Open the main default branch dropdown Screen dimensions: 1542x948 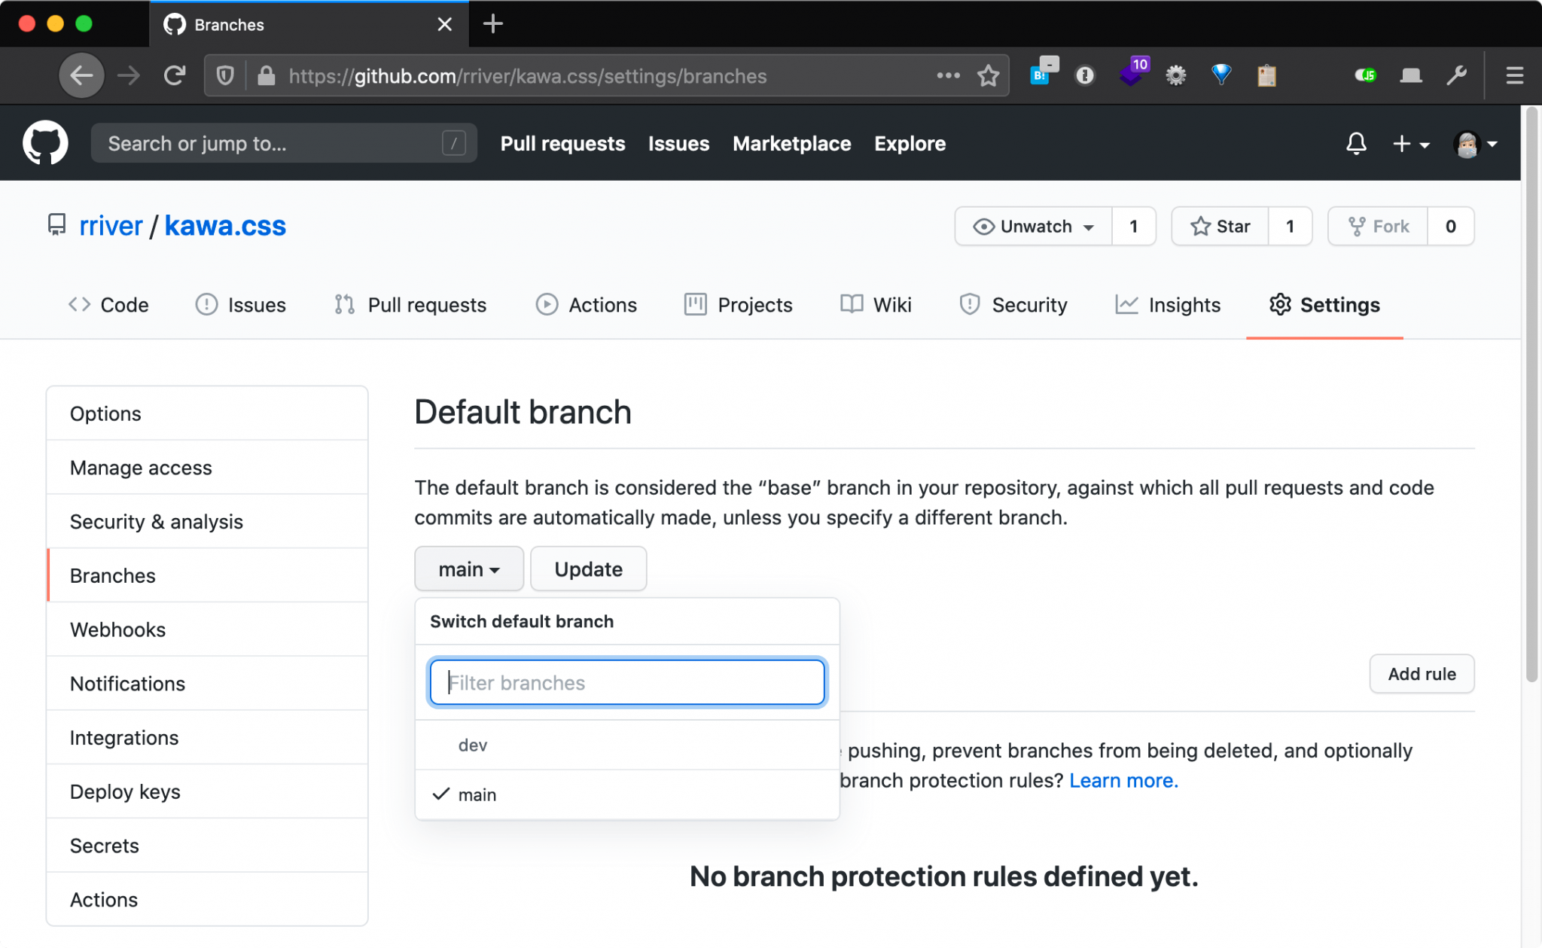[x=468, y=568]
